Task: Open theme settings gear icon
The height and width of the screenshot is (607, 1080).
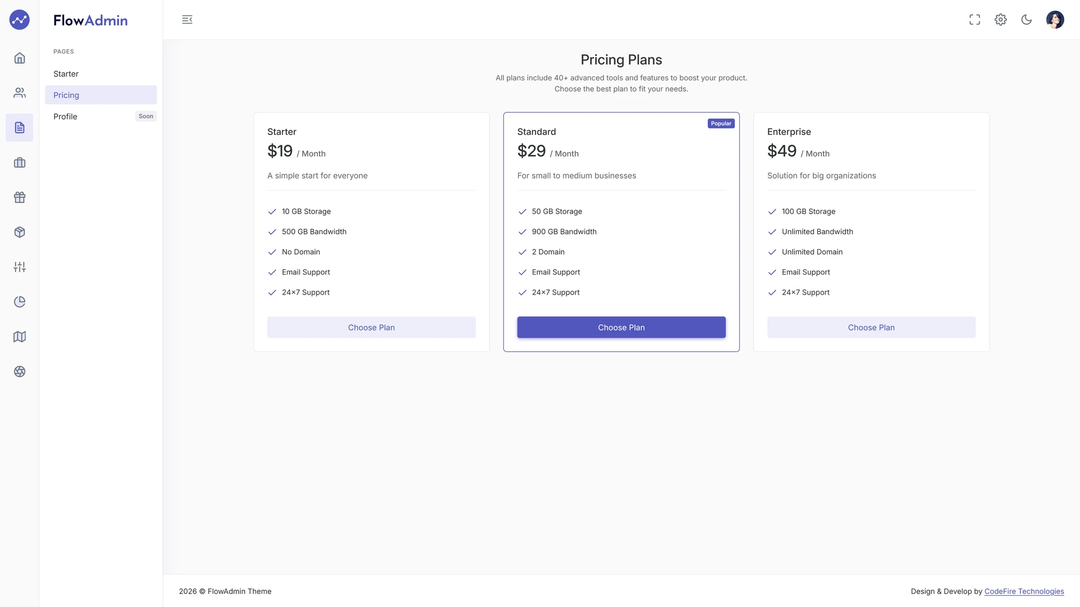Action: coord(1001,20)
